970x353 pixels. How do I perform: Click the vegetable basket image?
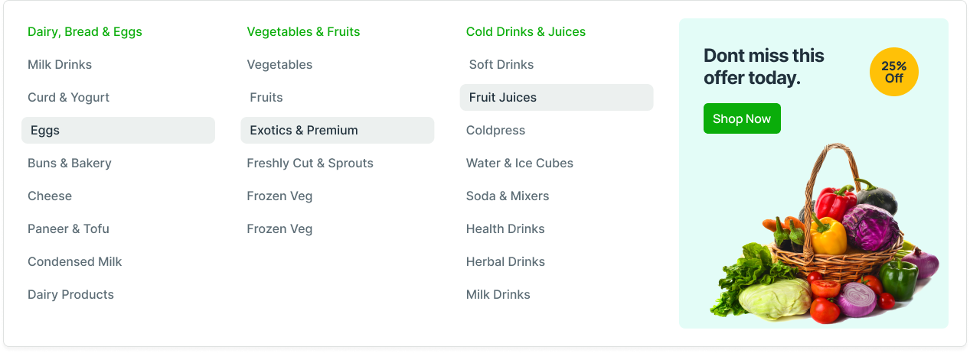[825, 234]
